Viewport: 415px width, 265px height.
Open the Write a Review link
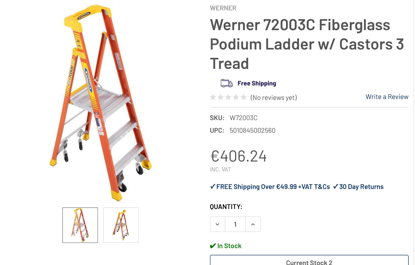point(387,97)
